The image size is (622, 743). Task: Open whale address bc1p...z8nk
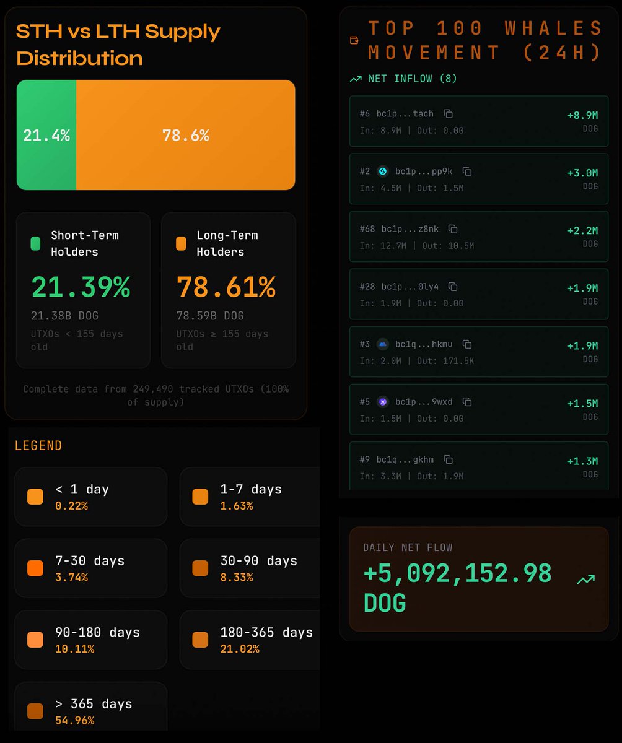410,229
